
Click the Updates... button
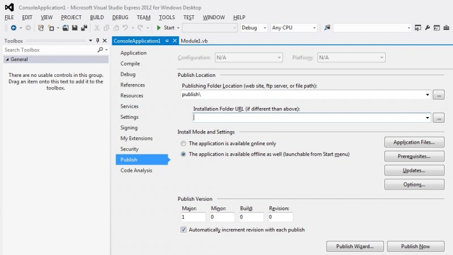[x=414, y=171]
